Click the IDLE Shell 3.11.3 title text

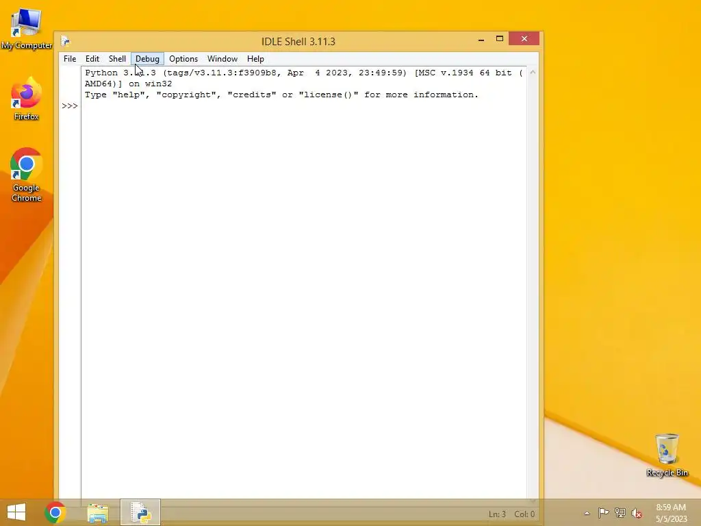pyautogui.click(x=298, y=42)
